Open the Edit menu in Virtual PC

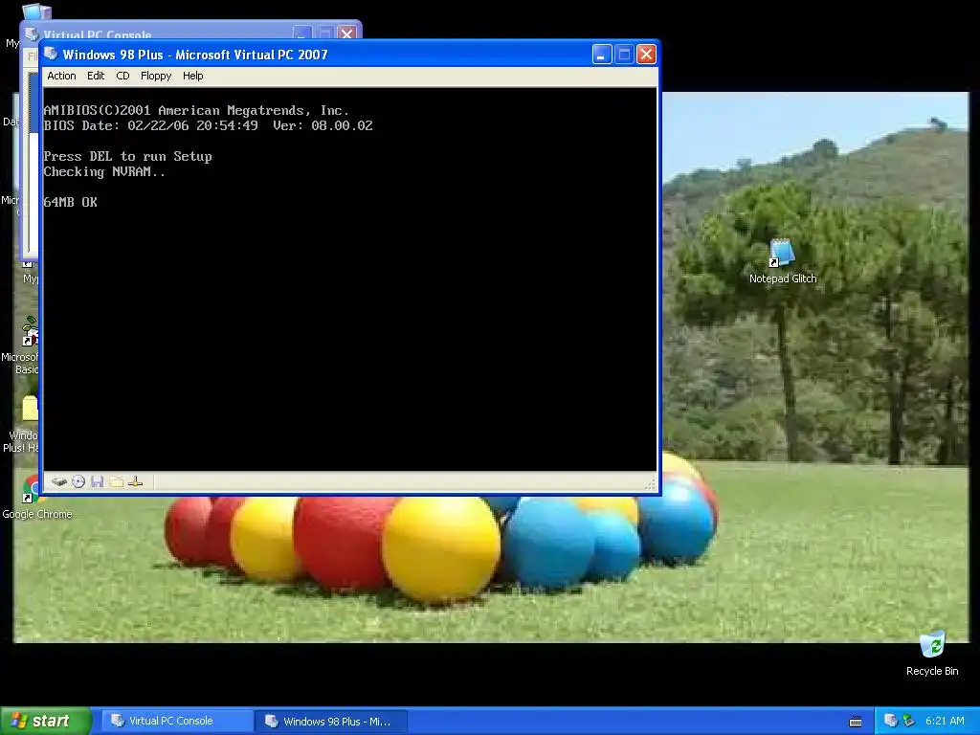(x=96, y=76)
